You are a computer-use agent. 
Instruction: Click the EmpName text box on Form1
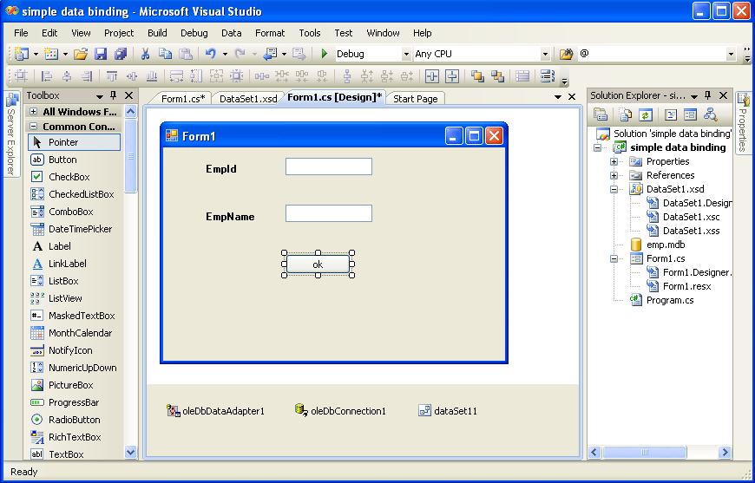point(329,213)
